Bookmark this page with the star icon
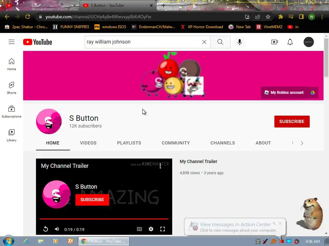The image size is (329, 246). [268, 17]
